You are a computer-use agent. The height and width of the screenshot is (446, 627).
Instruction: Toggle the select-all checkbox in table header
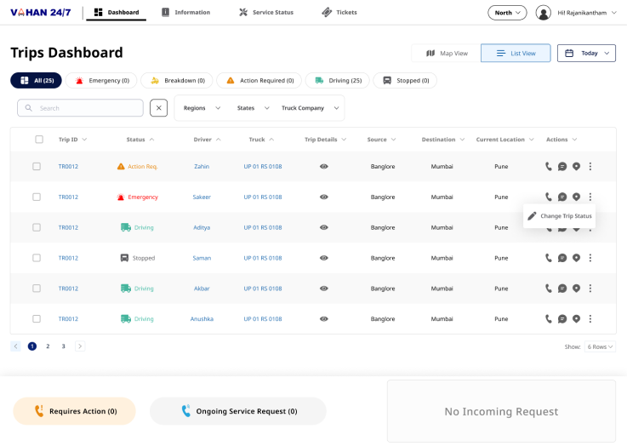pos(39,140)
